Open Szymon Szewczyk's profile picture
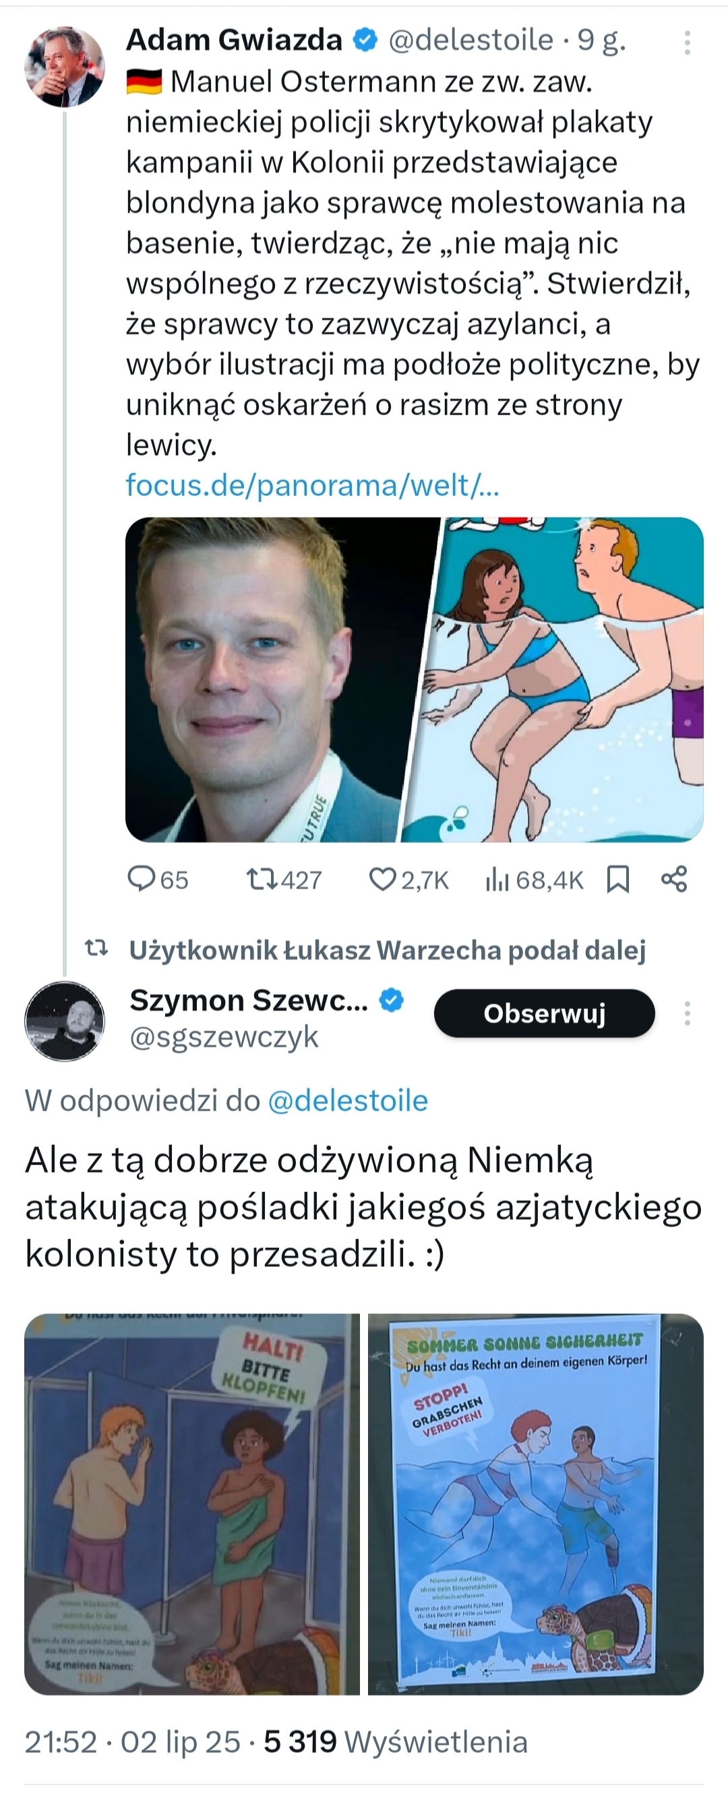Screen dimensions: 728x1816 click(64, 1020)
